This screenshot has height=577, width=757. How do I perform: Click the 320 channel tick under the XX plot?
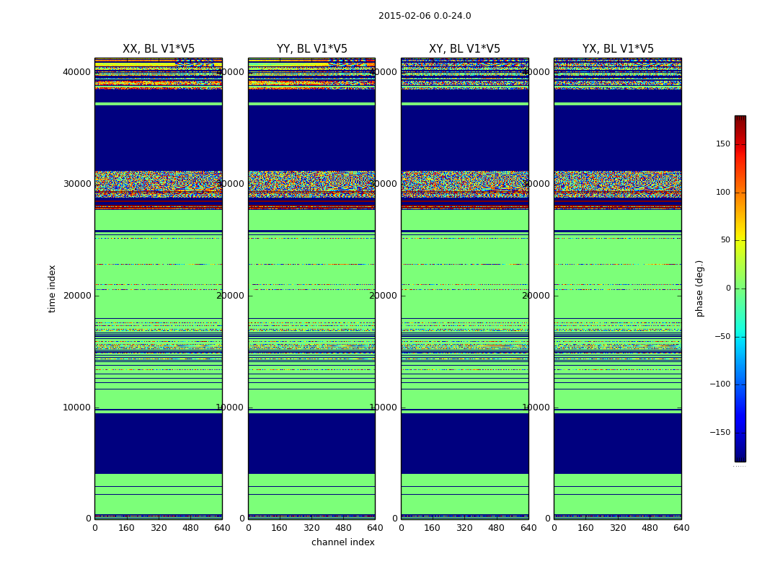pos(159,528)
